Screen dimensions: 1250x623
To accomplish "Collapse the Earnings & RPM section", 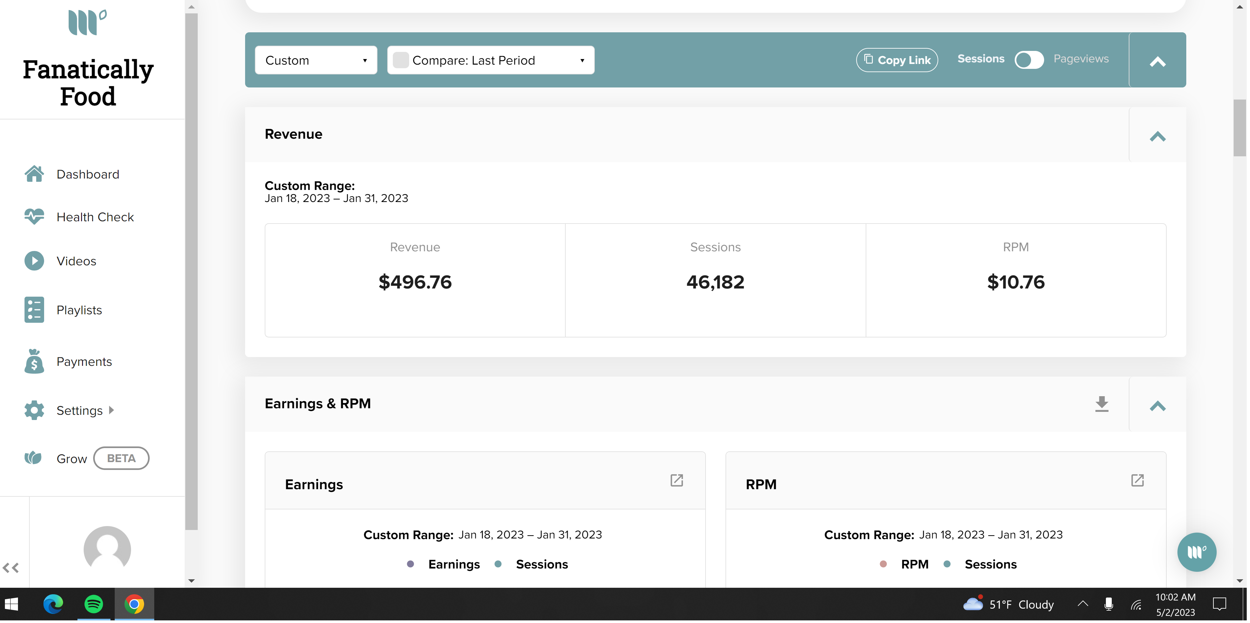I will pos(1157,406).
